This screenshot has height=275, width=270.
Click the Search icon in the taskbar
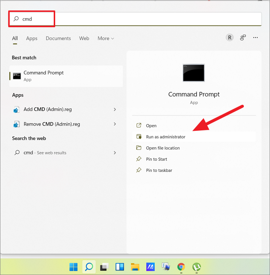click(89, 267)
